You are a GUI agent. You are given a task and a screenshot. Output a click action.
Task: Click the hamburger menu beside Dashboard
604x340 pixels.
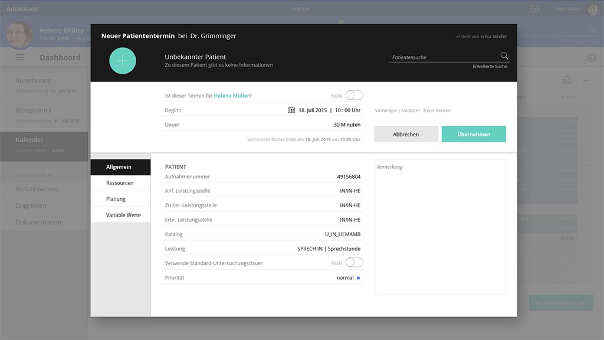tap(20, 57)
